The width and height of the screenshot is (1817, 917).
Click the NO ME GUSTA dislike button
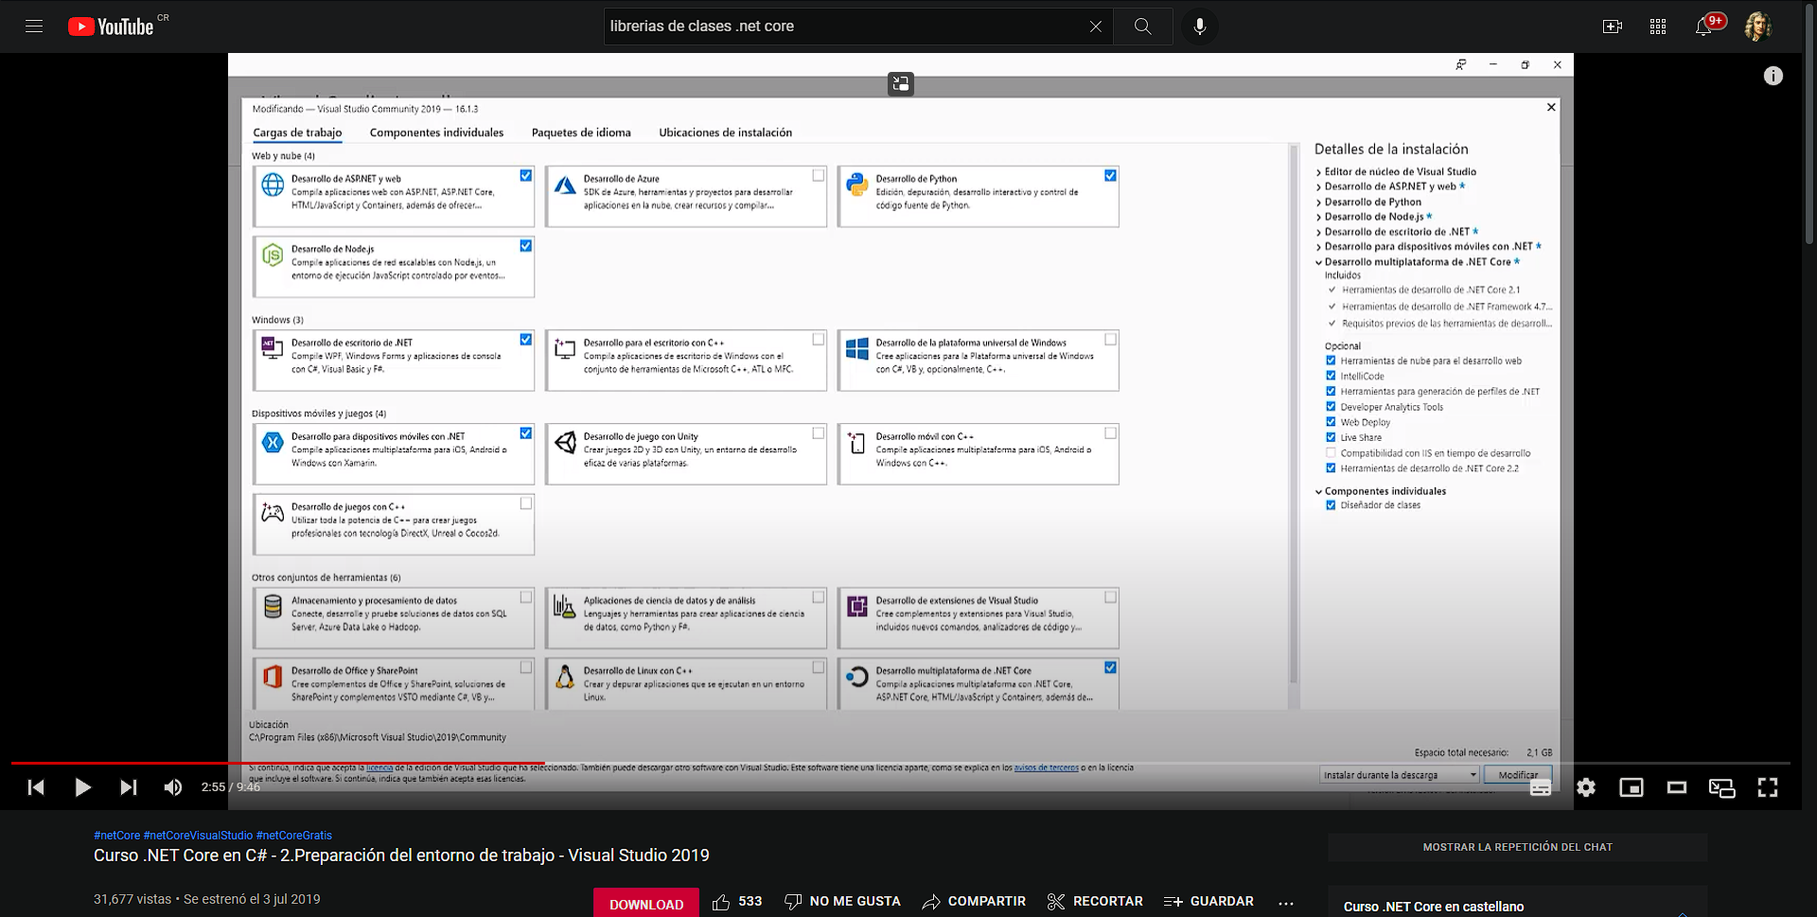[842, 902]
